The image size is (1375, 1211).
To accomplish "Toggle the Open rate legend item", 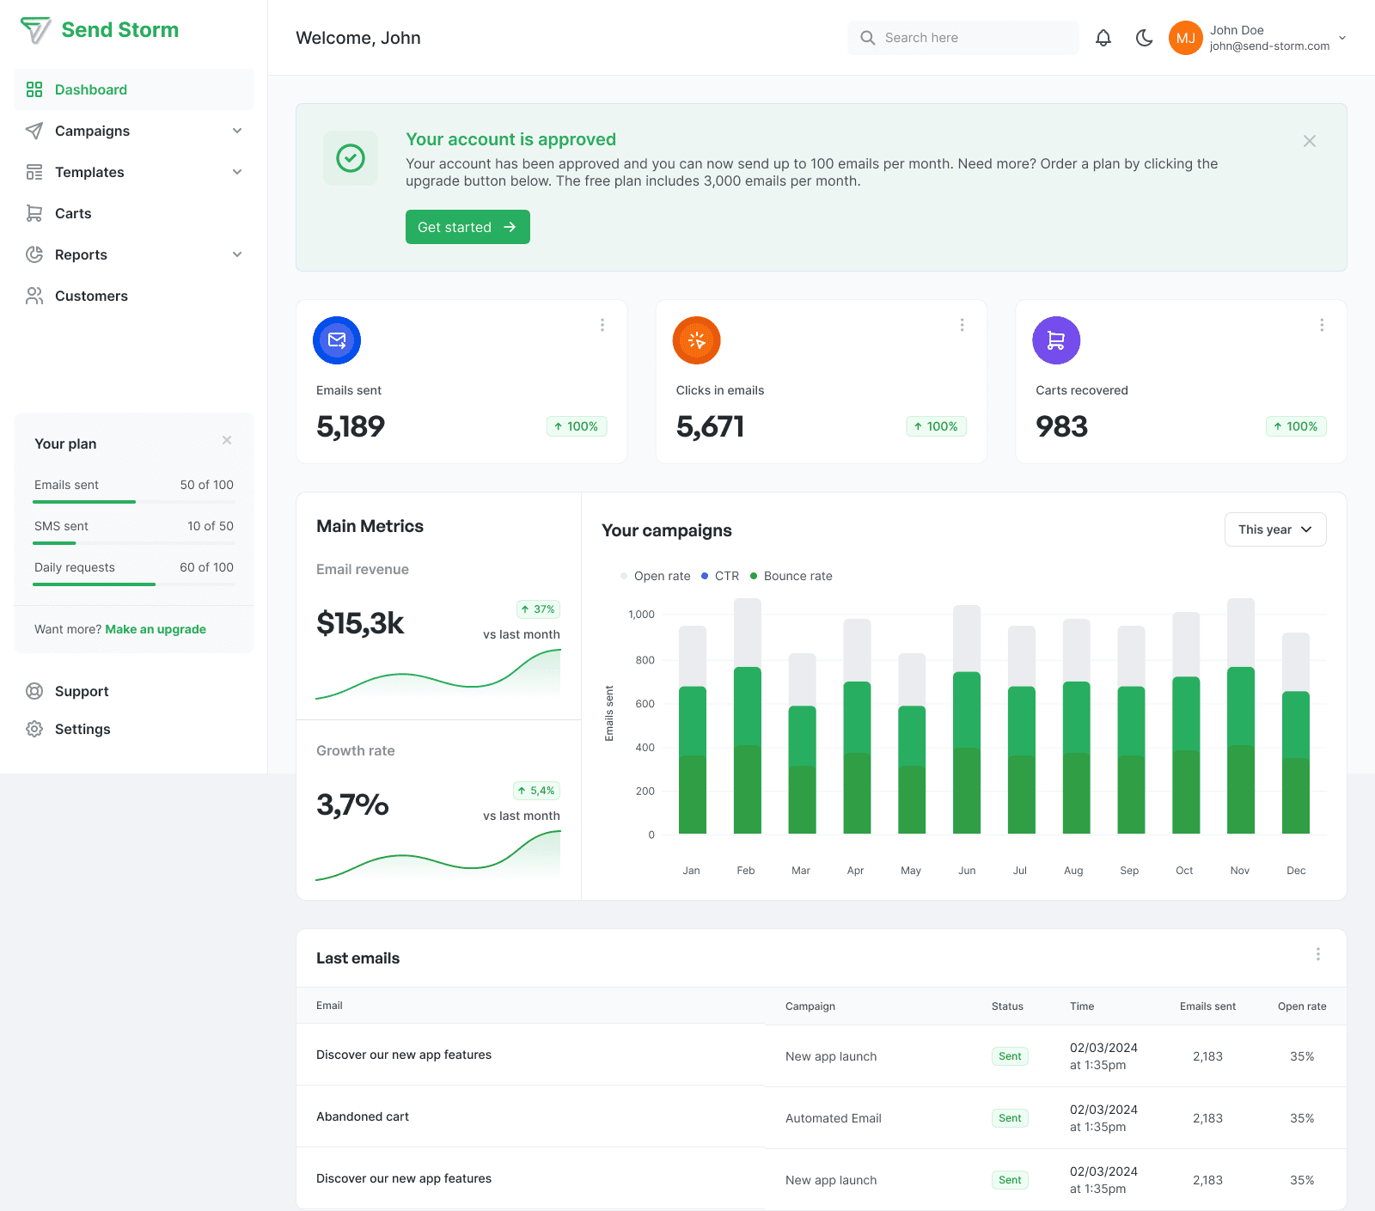I will coord(656,576).
